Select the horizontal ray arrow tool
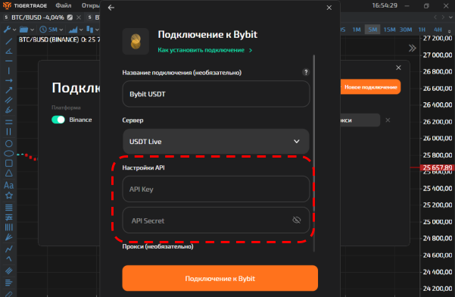Viewport: 455px width, 297px height. (8, 80)
